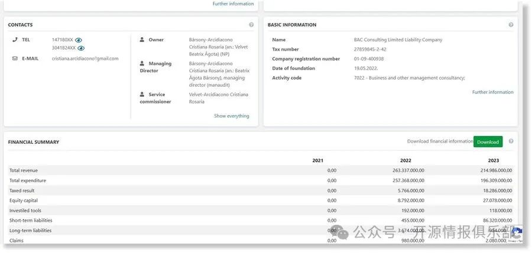
Task: Click the 2023 column header
Action: [494, 160]
